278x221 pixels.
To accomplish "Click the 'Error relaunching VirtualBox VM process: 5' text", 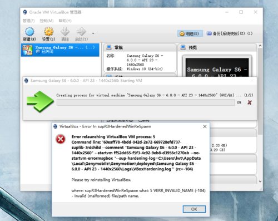I will point(113,137).
